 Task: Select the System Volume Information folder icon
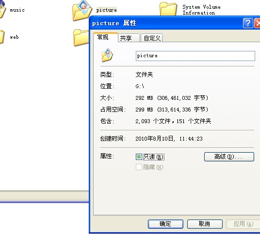(x=168, y=9)
